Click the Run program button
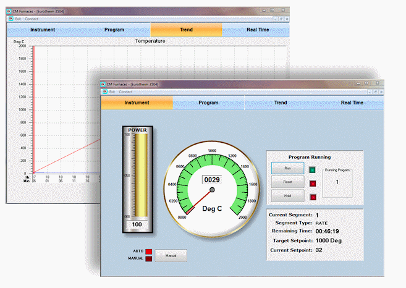This screenshot has width=406, height=288. tap(288, 168)
